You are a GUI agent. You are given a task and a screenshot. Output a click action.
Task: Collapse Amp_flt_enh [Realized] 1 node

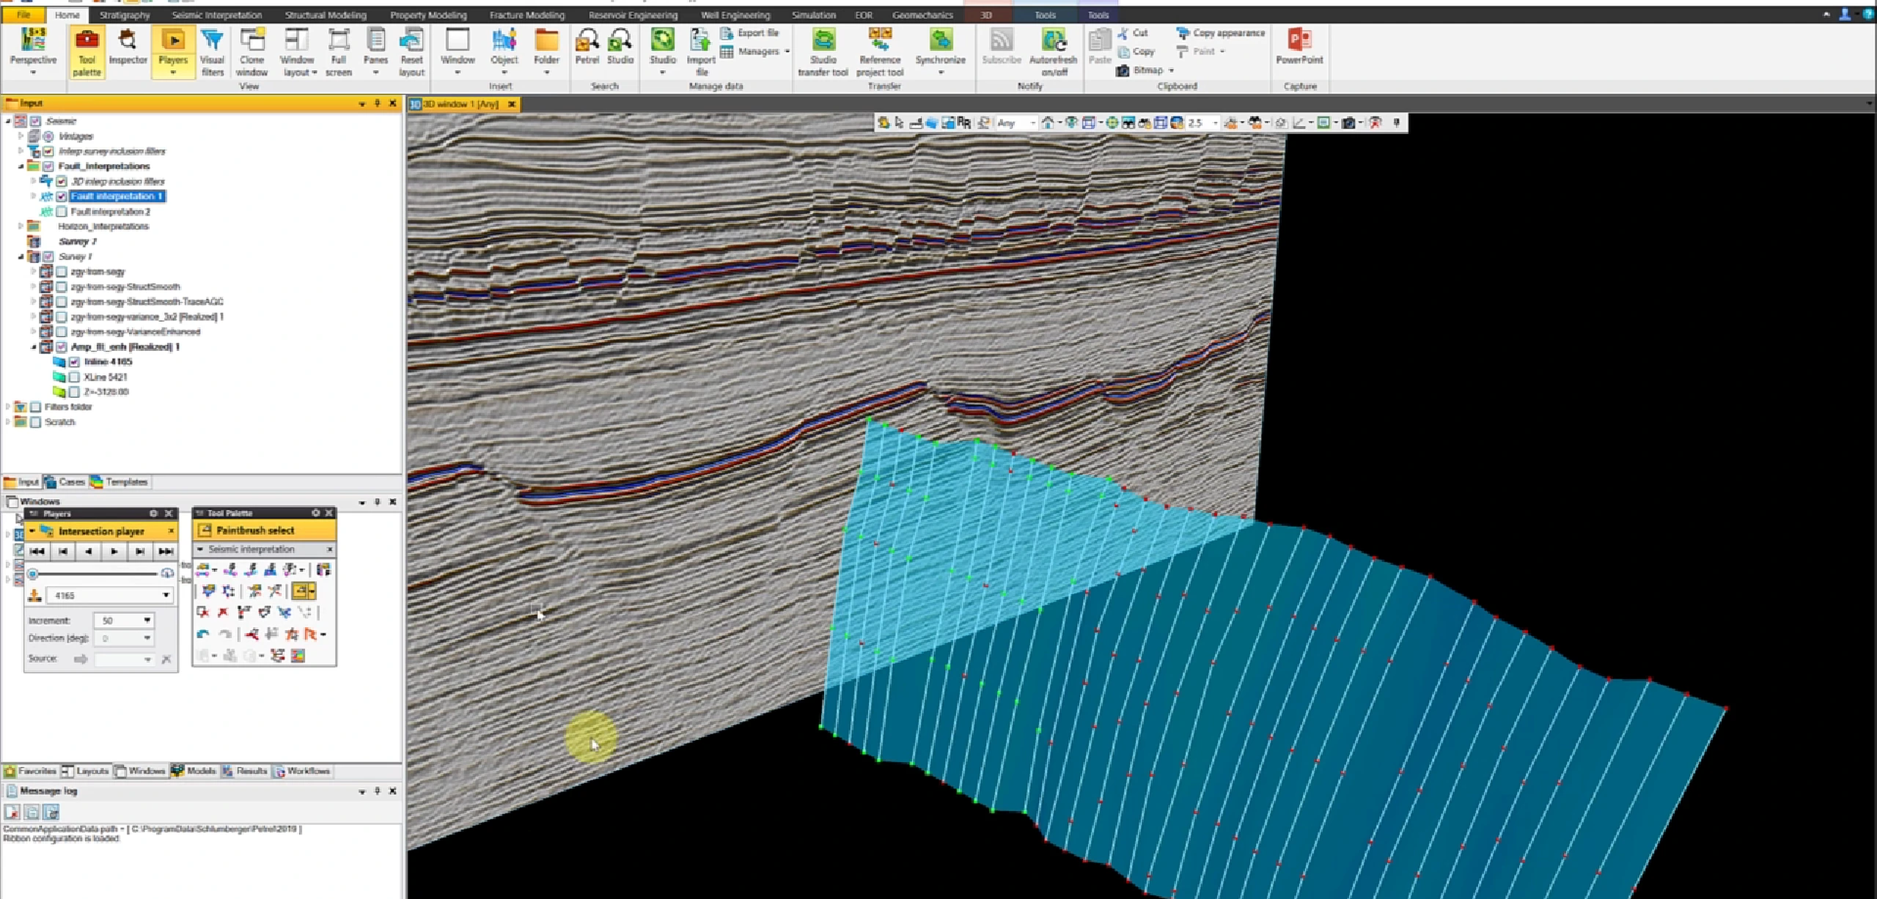pos(33,347)
